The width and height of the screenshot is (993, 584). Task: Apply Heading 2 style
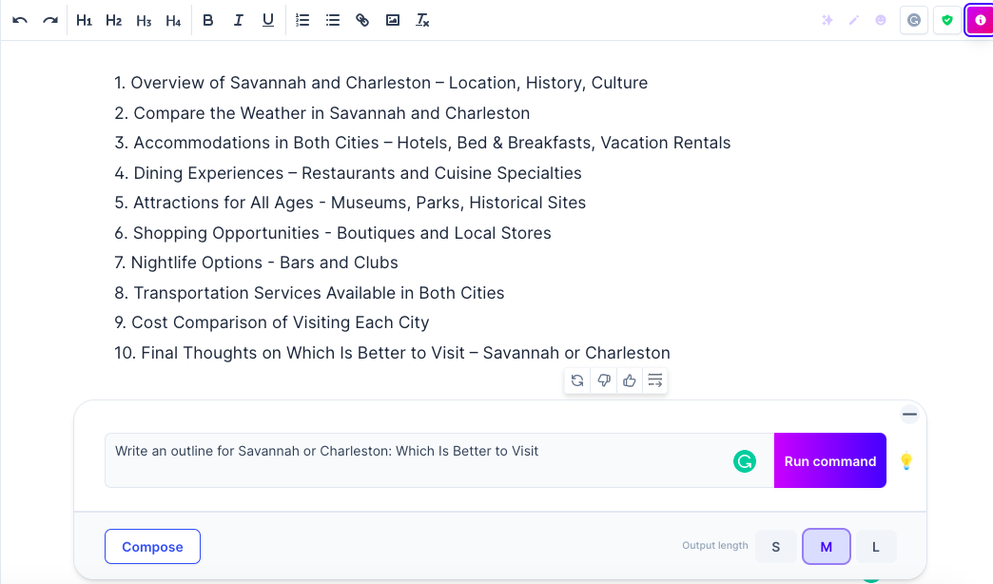click(x=113, y=20)
